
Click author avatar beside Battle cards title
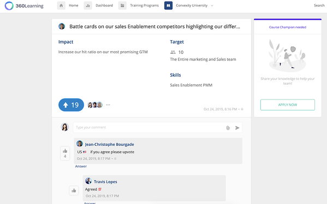pos(62,26)
